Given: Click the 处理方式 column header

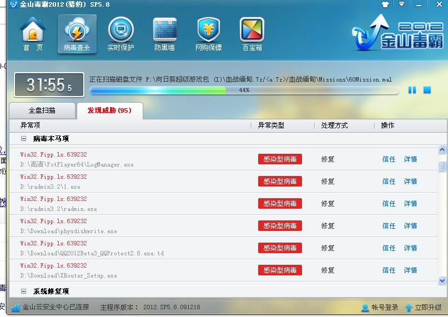Looking at the screenshot, I should [x=334, y=125].
